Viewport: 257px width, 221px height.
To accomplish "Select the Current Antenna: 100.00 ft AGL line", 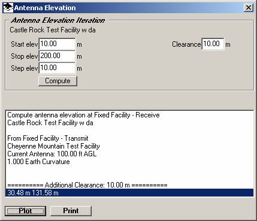I will coord(52,154).
